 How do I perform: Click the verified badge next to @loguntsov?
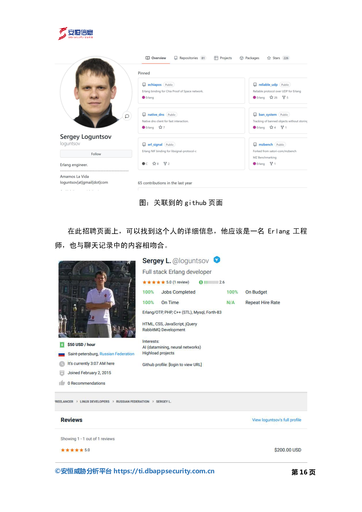217,260
